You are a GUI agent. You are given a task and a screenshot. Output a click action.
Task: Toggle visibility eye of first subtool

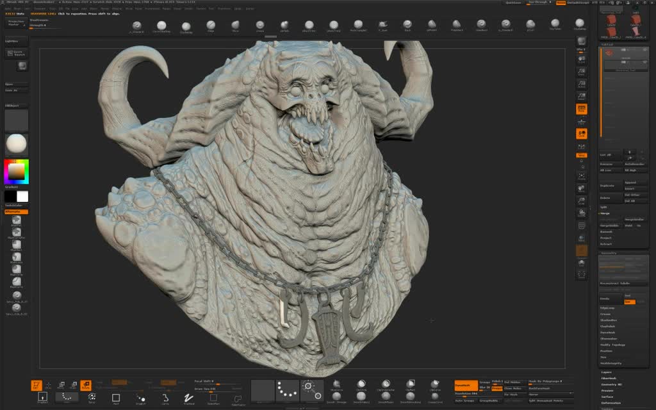(644, 50)
